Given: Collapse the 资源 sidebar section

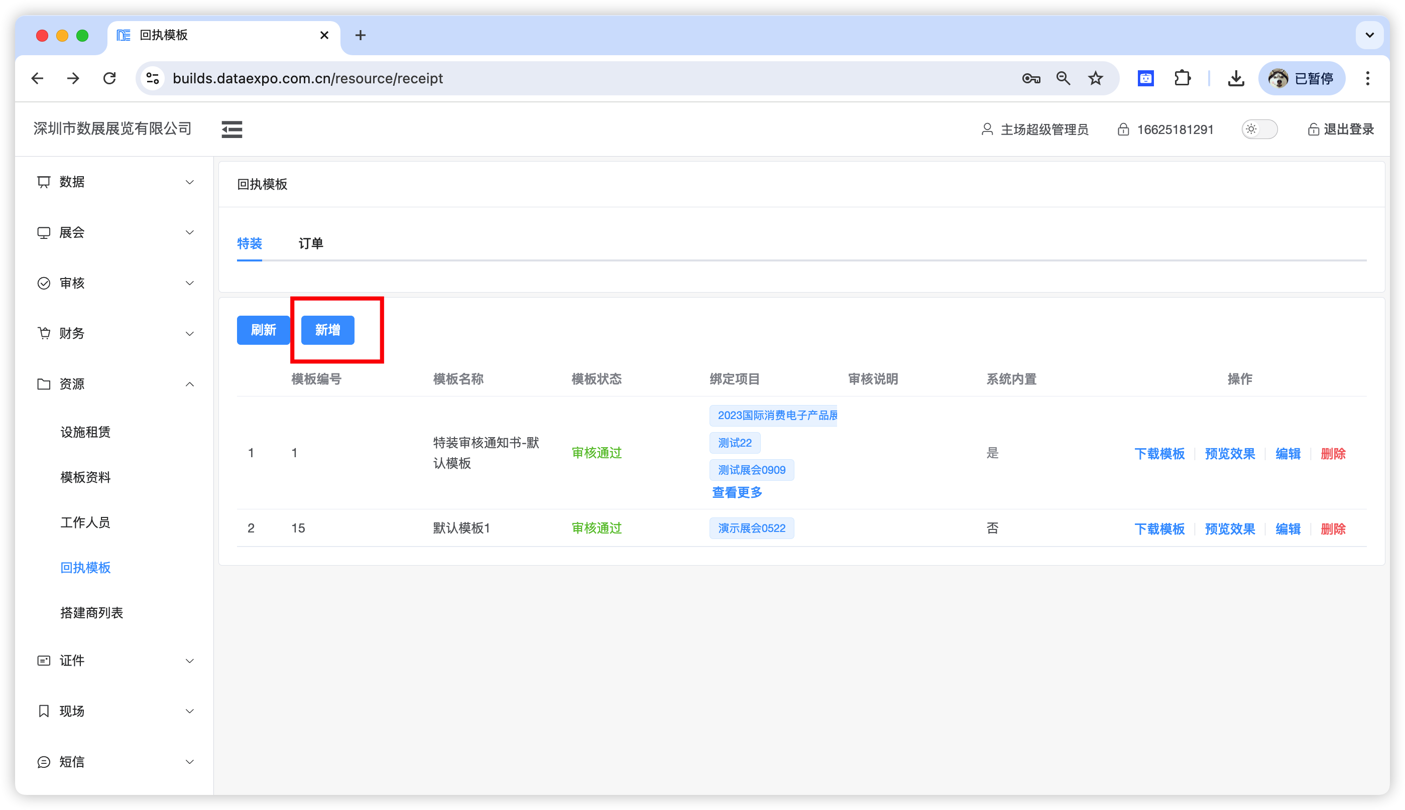Looking at the screenshot, I should tap(115, 384).
